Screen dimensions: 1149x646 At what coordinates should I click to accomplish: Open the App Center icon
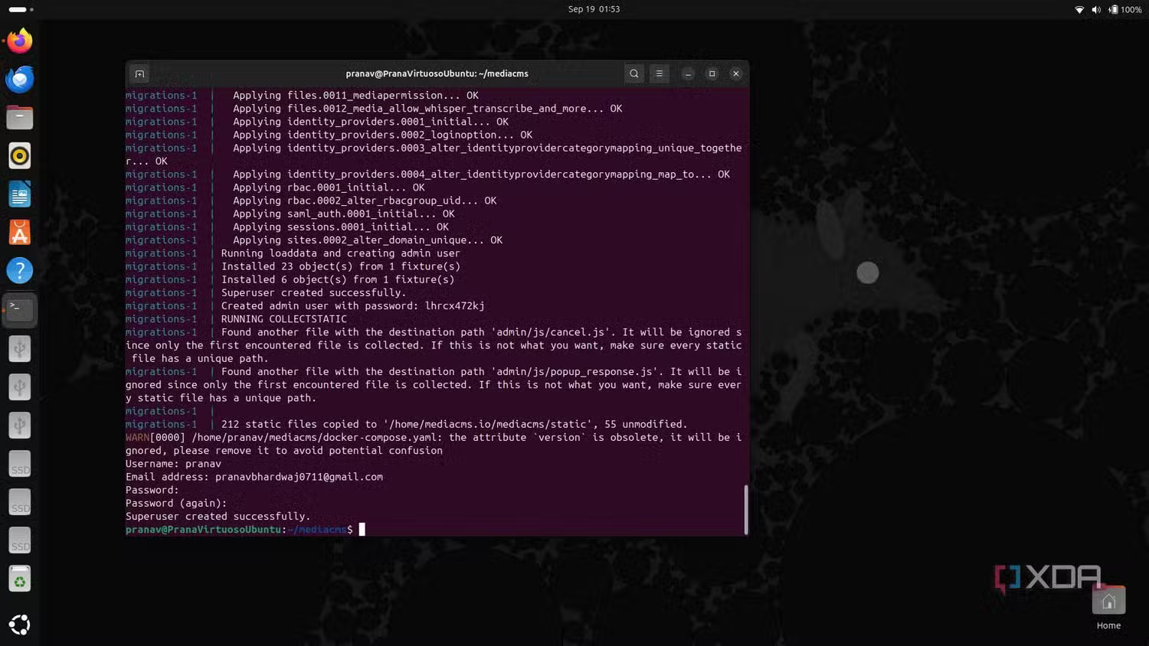[20, 233]
